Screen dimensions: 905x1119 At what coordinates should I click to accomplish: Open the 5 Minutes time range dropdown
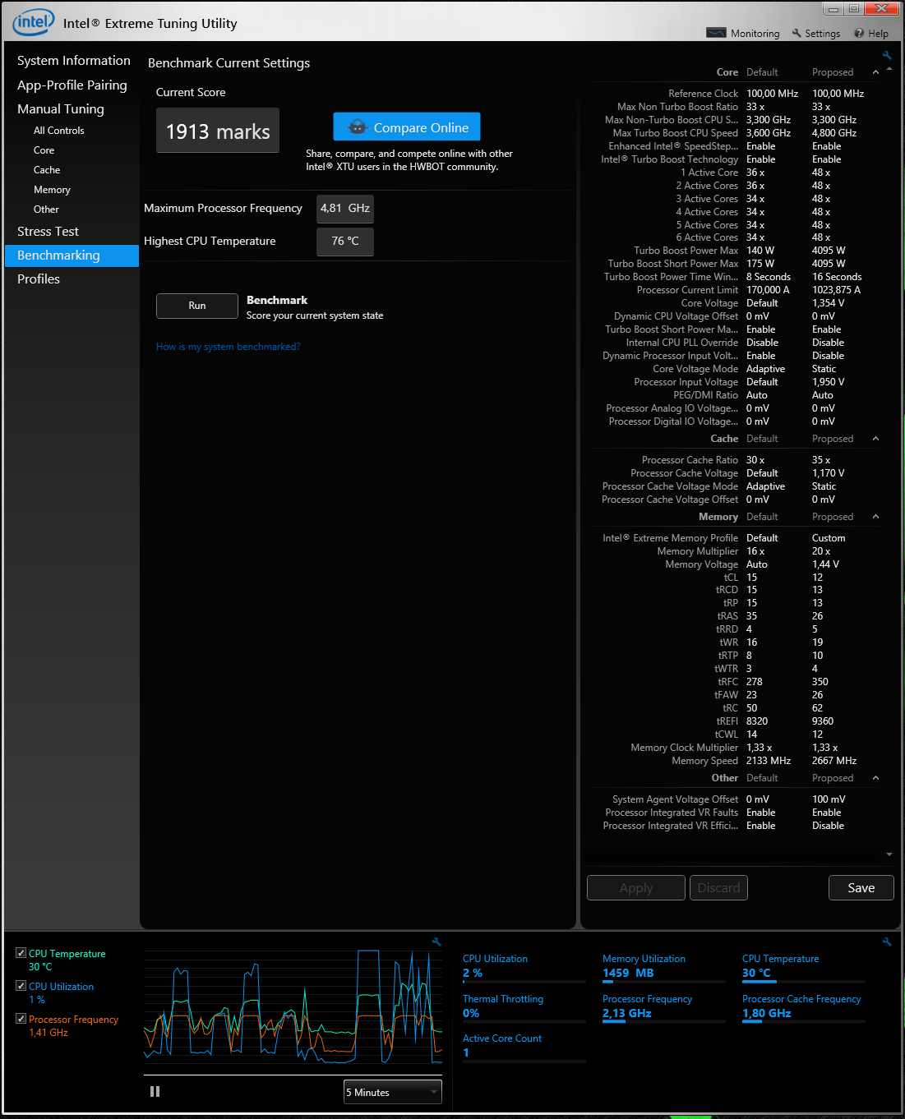pos(392,1092)
